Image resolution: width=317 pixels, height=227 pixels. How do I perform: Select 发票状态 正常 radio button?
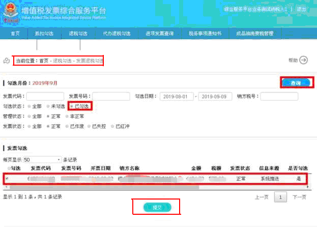48,126
